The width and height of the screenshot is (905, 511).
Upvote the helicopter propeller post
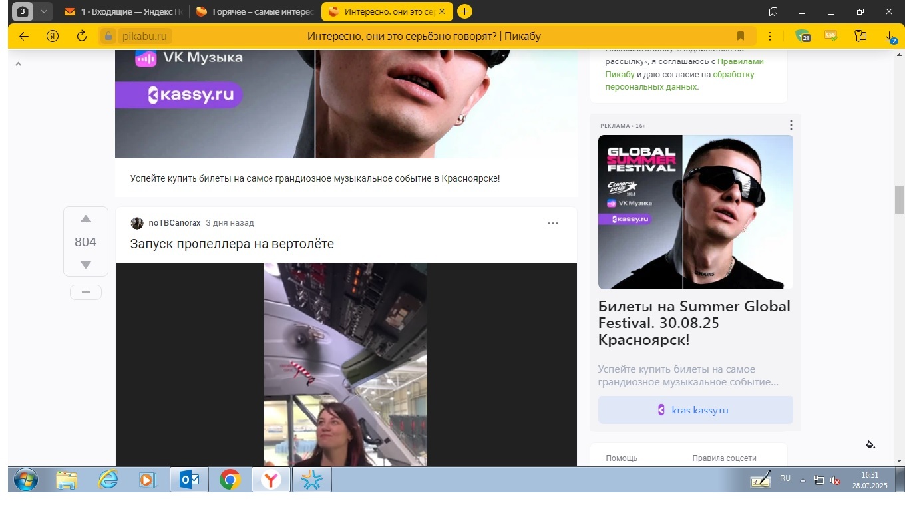[85, 220]
